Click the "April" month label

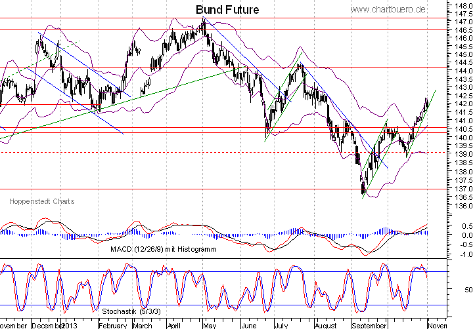174,326
